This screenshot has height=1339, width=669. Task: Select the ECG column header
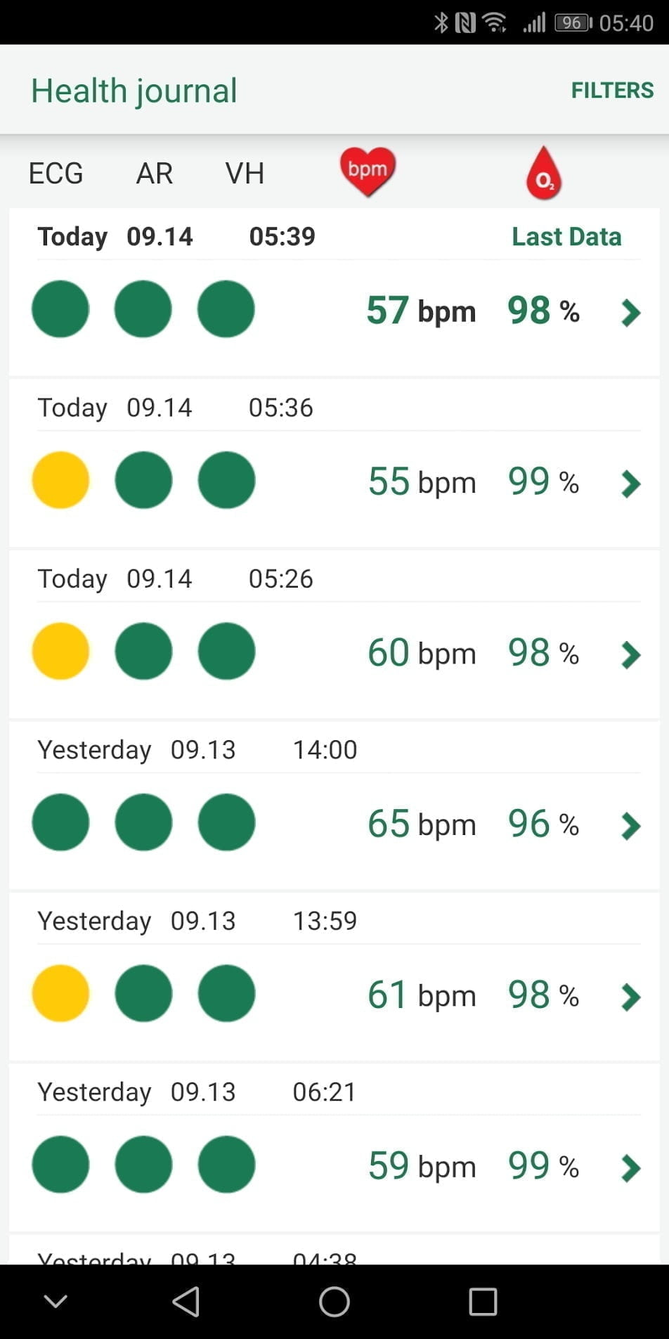pos(56,174)
